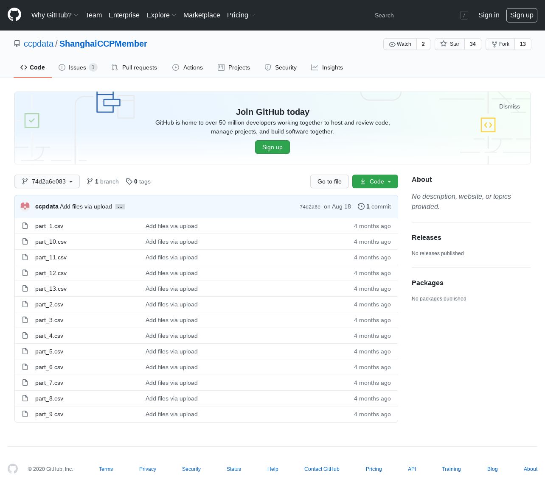Dismiss the Join GitHub banner
This screenshot has width=545, height=495.
click(x=509, y=106)
